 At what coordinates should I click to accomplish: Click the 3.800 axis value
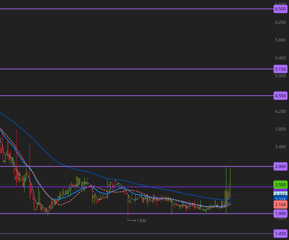point(280,129)
